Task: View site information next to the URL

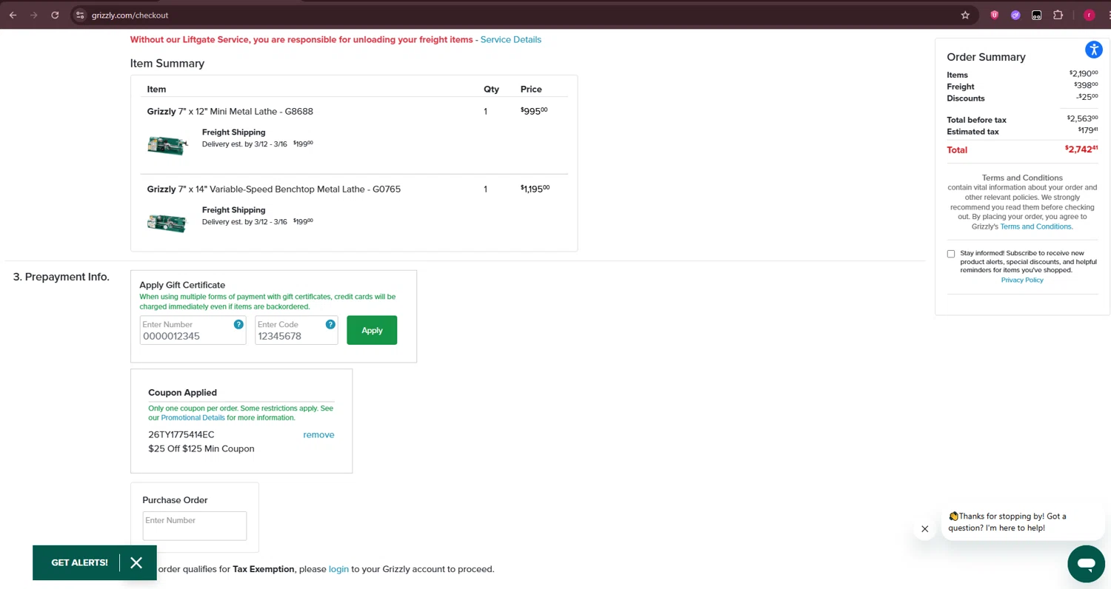Action: coord(81,15)
